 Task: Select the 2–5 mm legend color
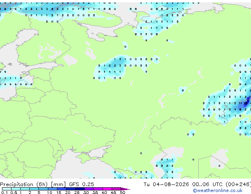coord(34,189)
